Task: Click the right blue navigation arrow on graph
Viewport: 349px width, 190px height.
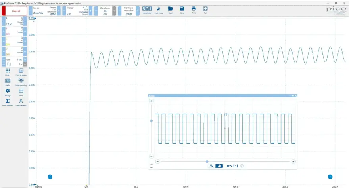Action: 330,177
